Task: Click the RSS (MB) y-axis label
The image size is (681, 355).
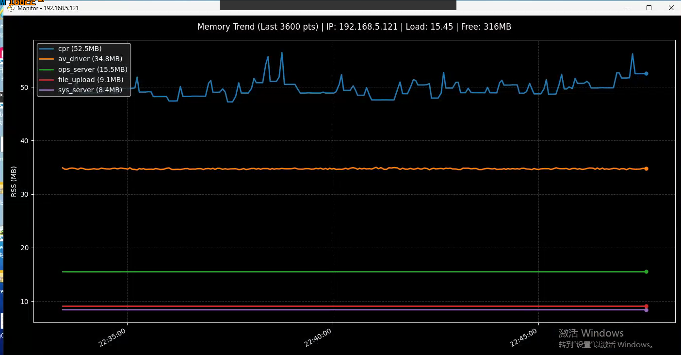Action: click(14, 181)
